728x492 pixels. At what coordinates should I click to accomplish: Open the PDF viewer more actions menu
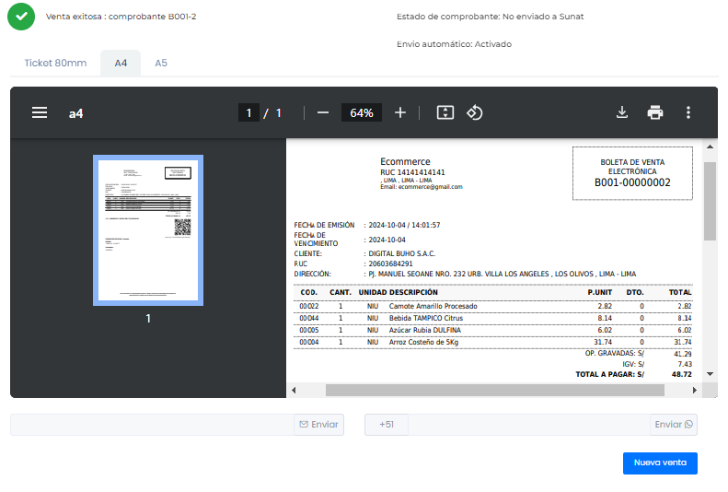point(688,112)
